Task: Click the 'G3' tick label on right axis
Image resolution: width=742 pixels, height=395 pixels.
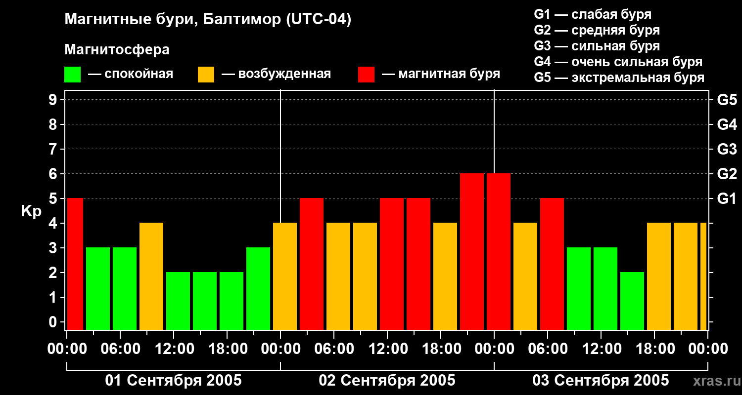Action: [727, 149]
